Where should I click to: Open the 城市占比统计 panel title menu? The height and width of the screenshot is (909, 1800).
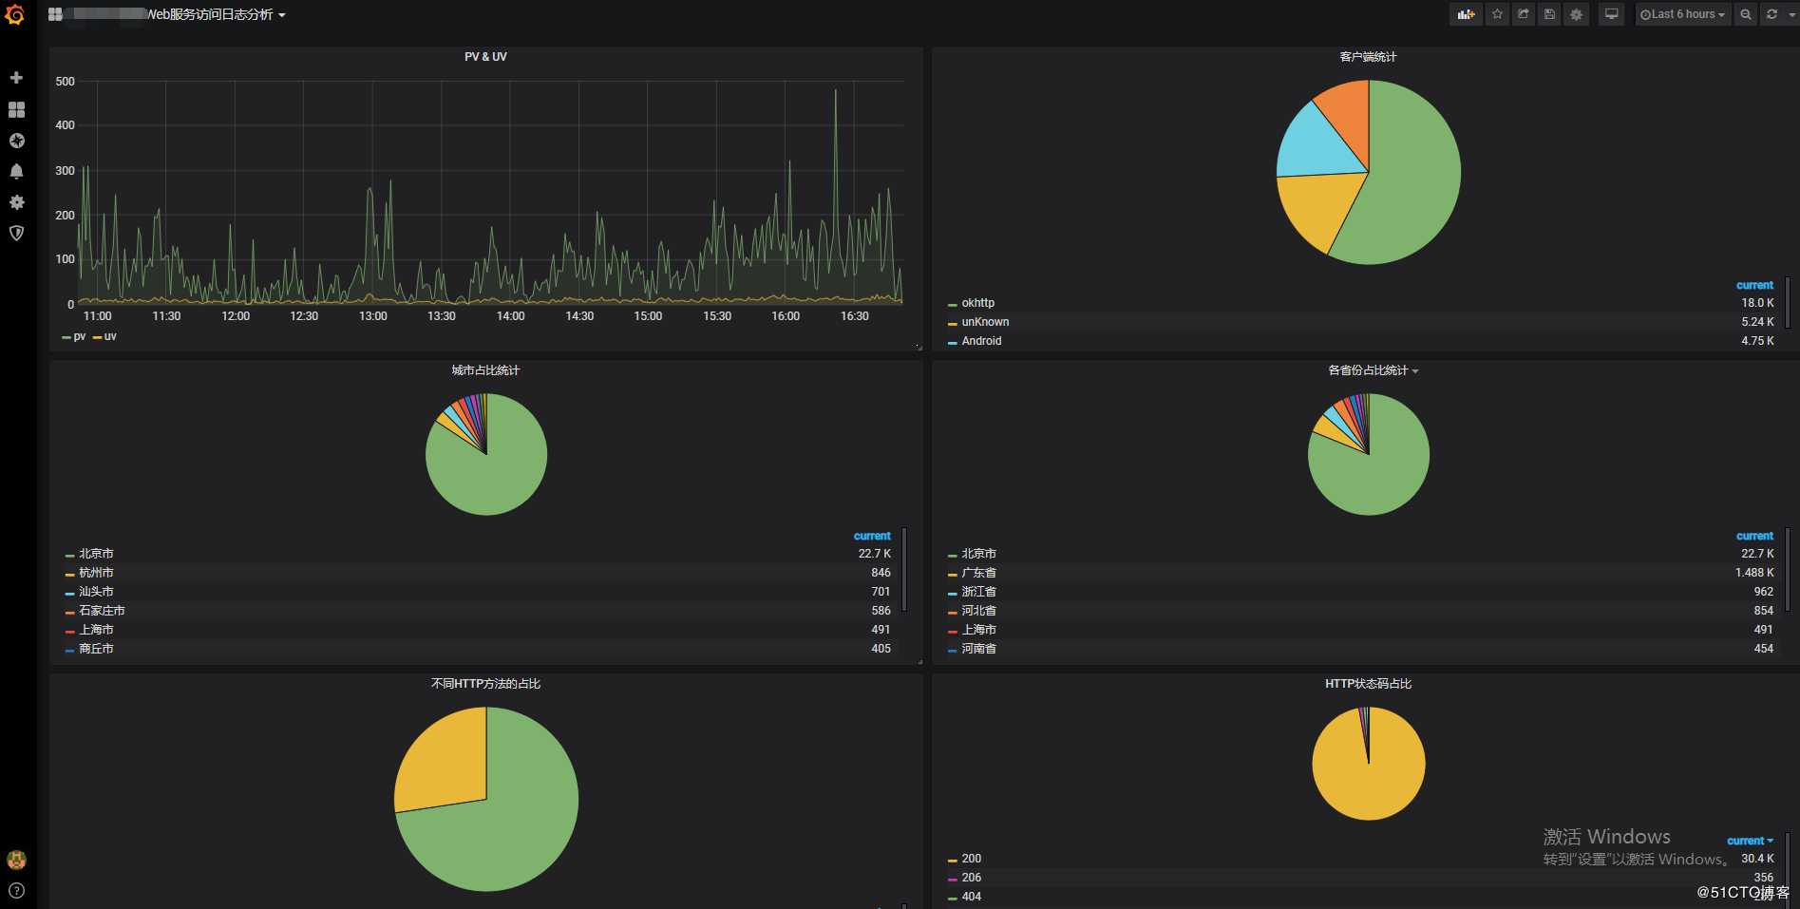(x=485, y=370)
